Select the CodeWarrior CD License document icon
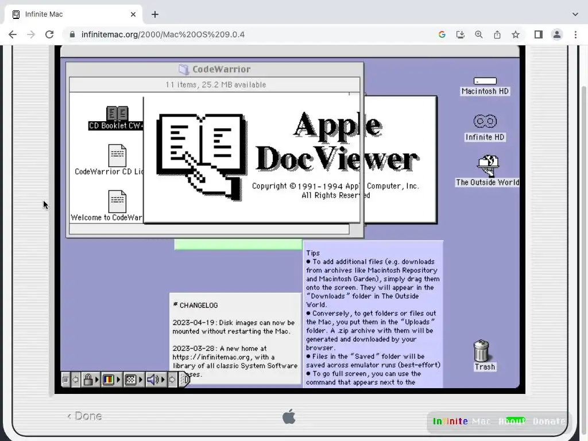This screenshot has height=441, width=588. pos(117,155)
